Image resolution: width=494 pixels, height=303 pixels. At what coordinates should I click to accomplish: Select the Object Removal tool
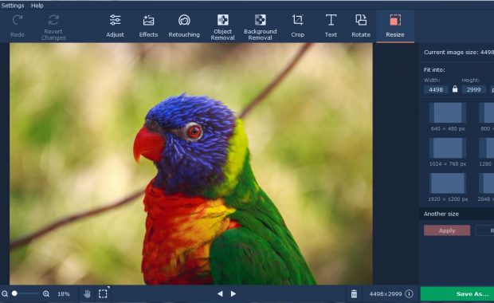coord(223,27)
